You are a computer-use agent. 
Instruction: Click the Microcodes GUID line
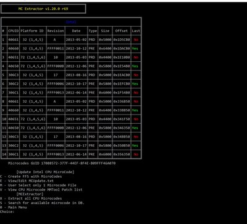[x=62, y=163]
